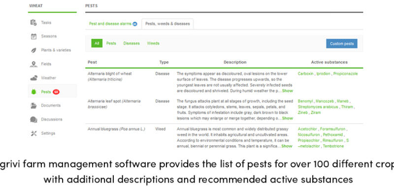Viewport: 394px width, 187px height.
Task: Open the Tasks clipboard icon
Action: point(33,23)
